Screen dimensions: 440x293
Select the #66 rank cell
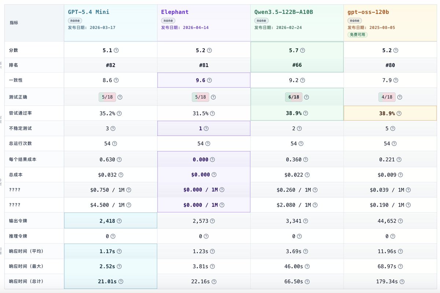tap(297, 65)
